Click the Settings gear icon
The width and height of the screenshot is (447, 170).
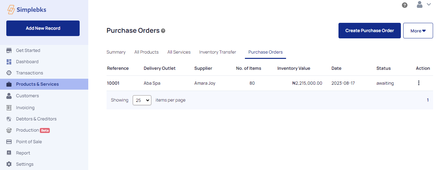[x=9, y=164]
